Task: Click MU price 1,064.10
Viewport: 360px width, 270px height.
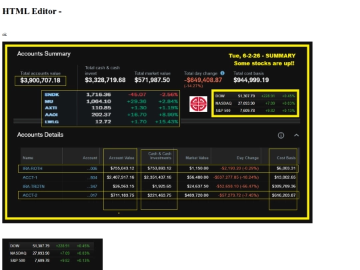Action: (99, 101)
